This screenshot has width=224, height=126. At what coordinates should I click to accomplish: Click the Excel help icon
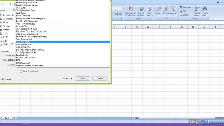[218, 2]
